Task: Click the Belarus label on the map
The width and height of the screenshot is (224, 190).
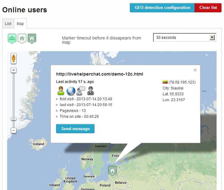Action: click(121, 183)
